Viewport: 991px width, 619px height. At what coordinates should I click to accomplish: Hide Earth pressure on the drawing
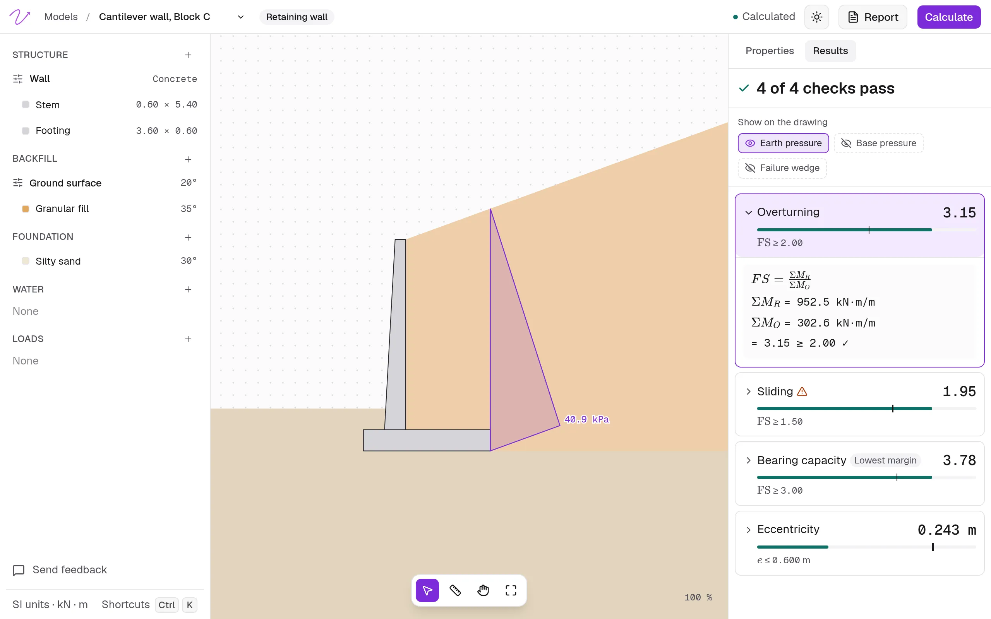(x=783, y=143)
